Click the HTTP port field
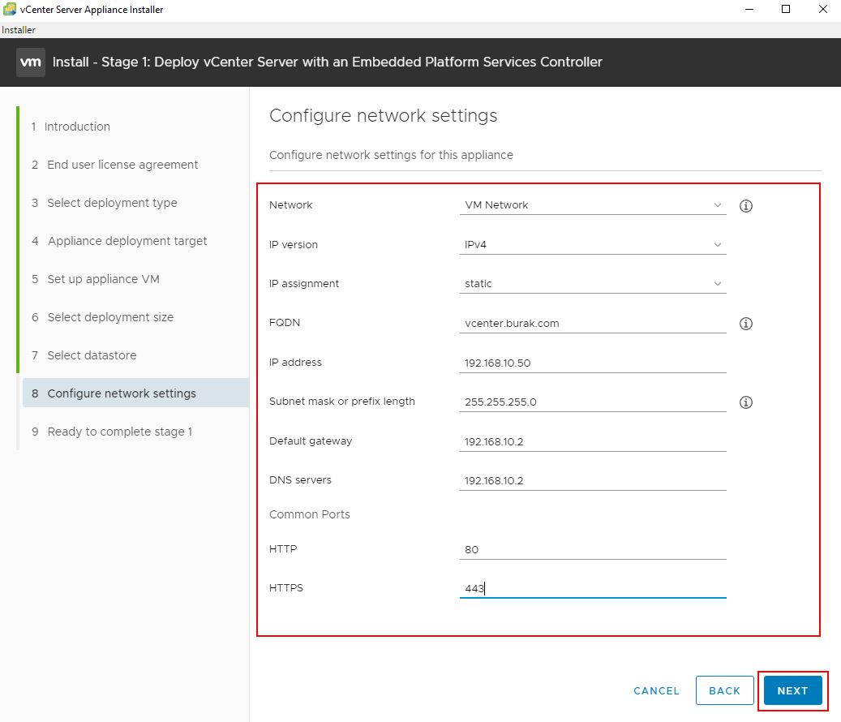This screenshot has height=722, width=841. 593,549
